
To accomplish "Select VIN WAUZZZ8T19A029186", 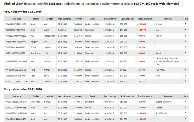I will coord(16,24).
